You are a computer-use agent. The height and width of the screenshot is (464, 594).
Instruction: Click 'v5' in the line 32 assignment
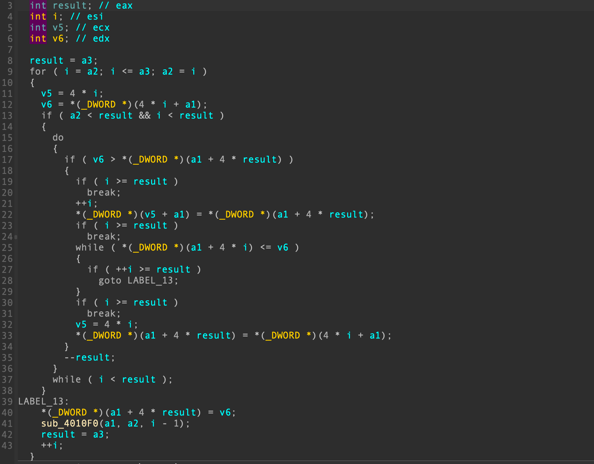coord(81,324)
